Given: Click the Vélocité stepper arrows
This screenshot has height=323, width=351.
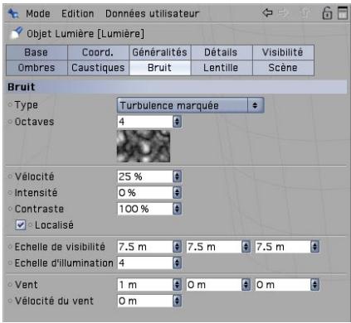Looking at the screenshot, I should coord(178,176).
